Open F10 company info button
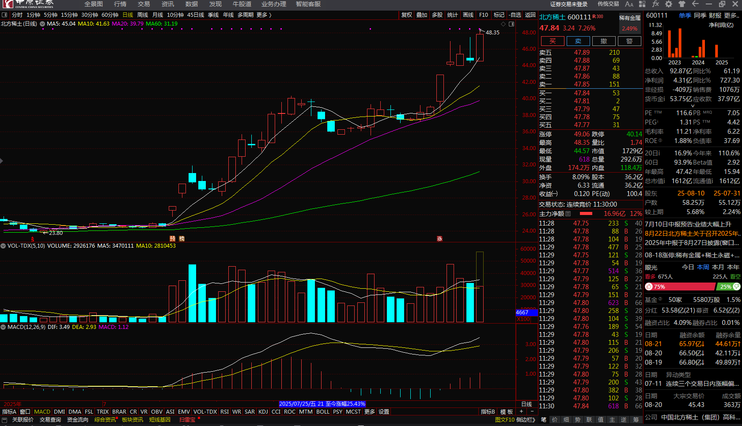The image size is (742, 426). [484, 15]
